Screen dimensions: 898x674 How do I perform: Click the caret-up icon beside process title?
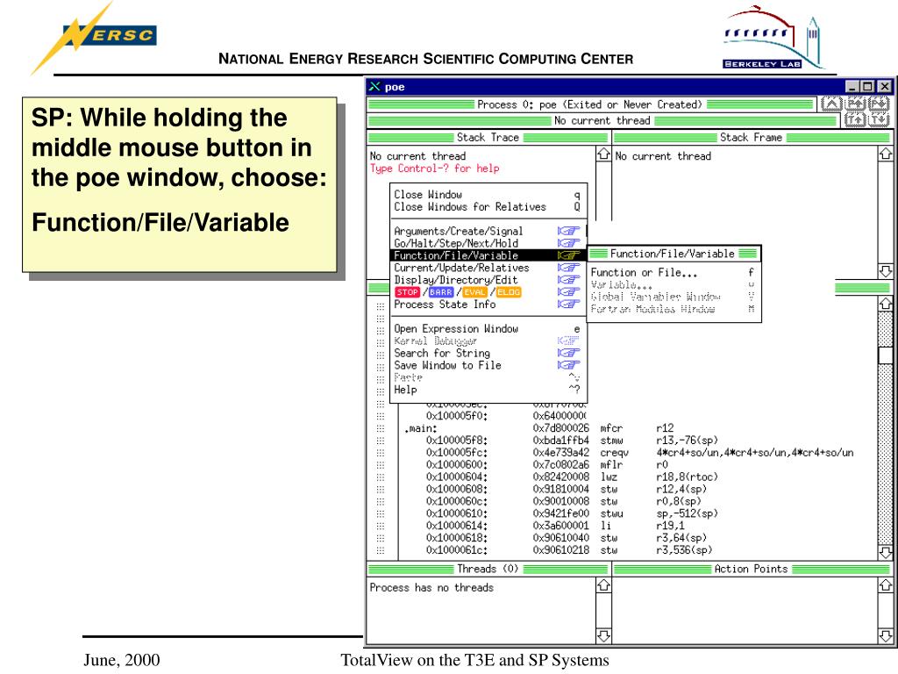click(x=831, y=104)
